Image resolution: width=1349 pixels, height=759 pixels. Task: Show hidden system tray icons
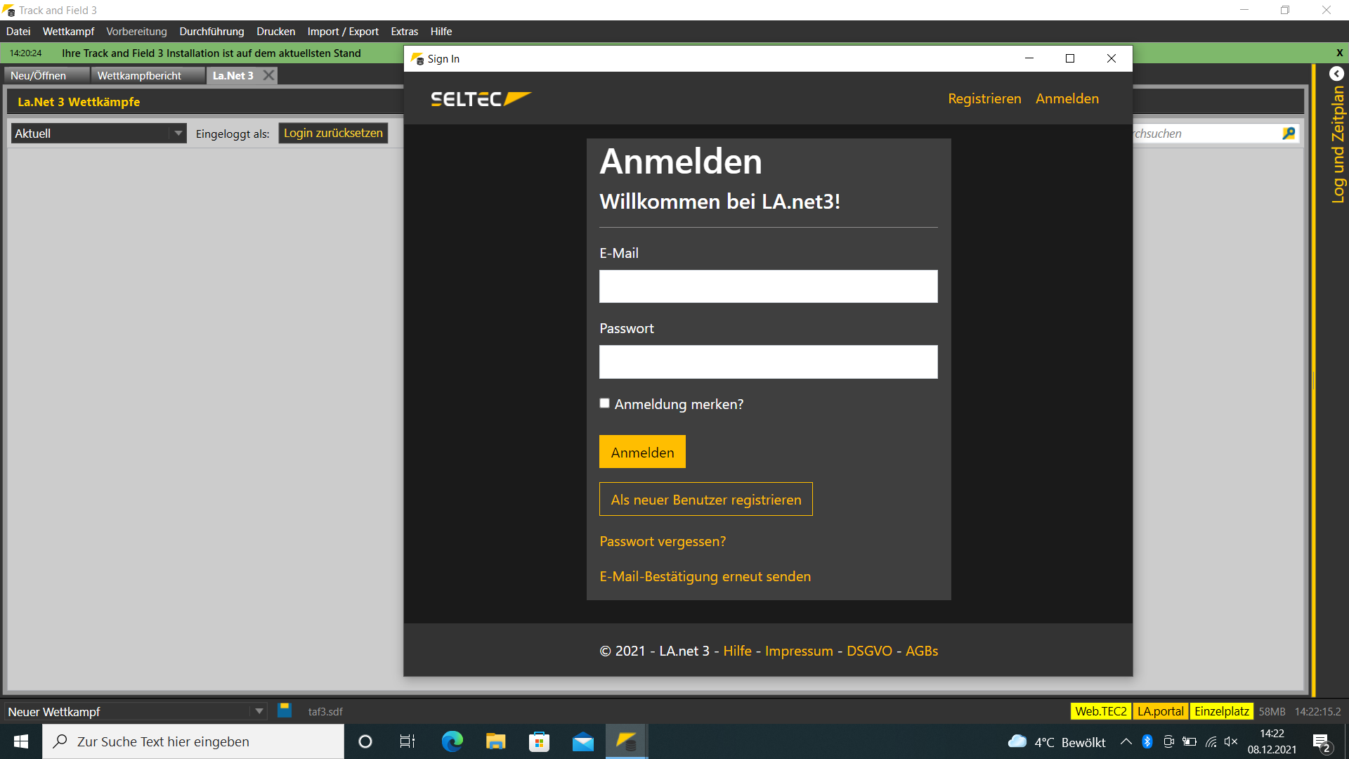(1126, 741)
